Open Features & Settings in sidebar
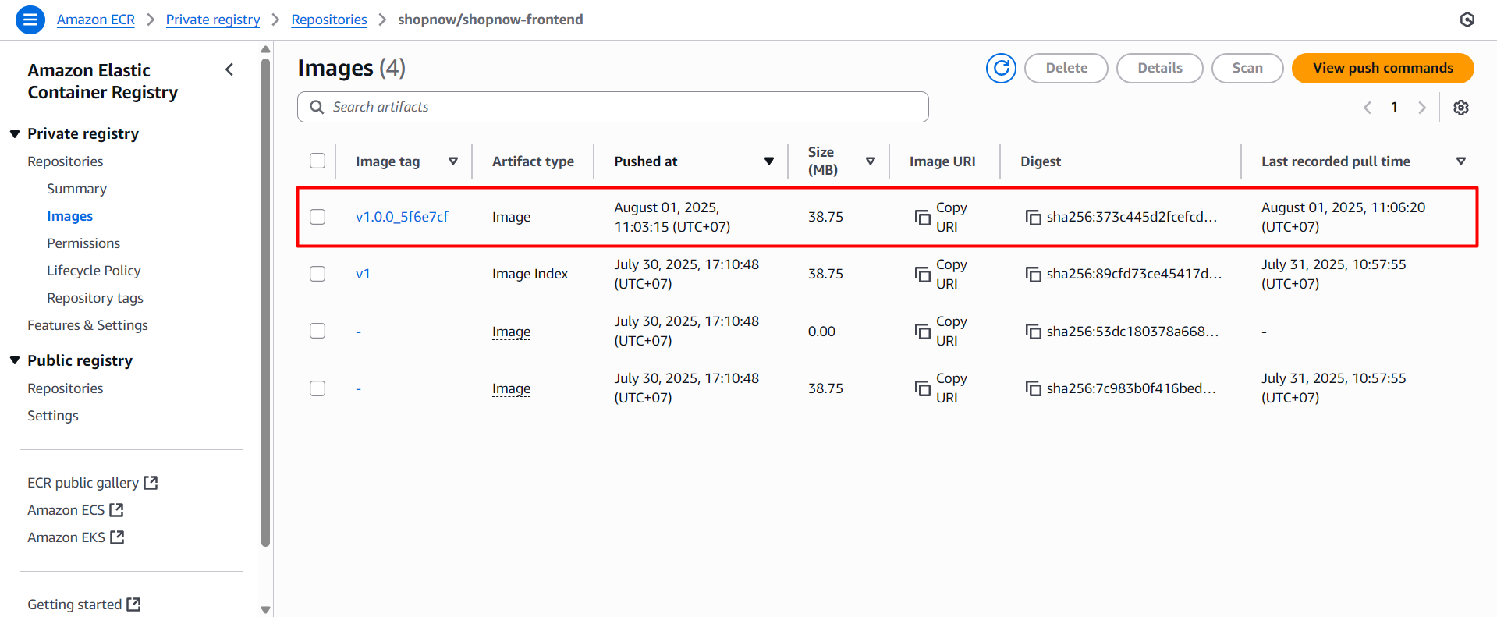 (x=87, y=325)
